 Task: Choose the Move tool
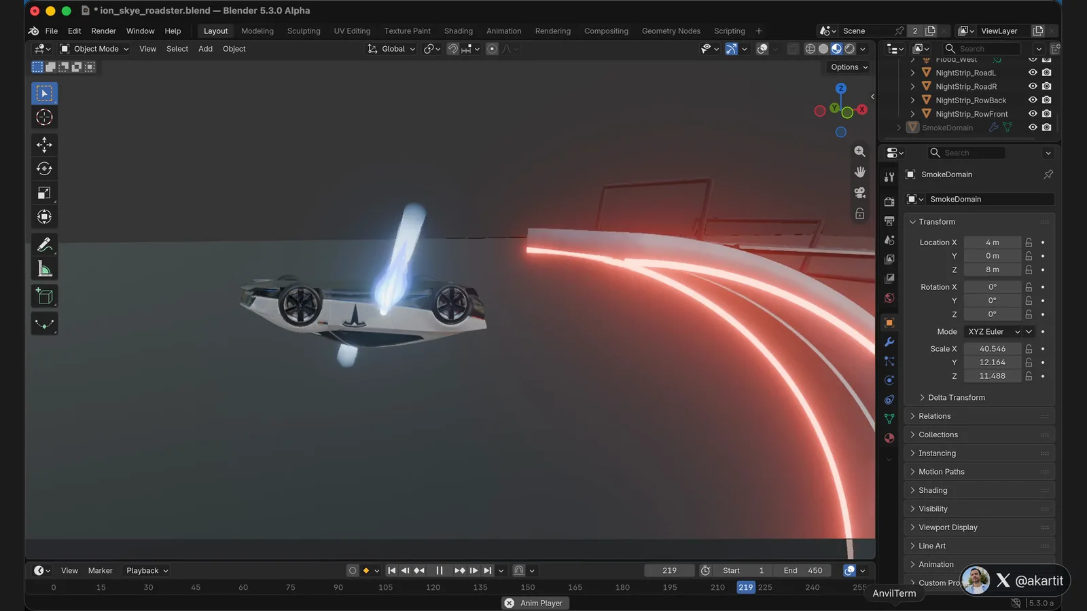[44, 145]
